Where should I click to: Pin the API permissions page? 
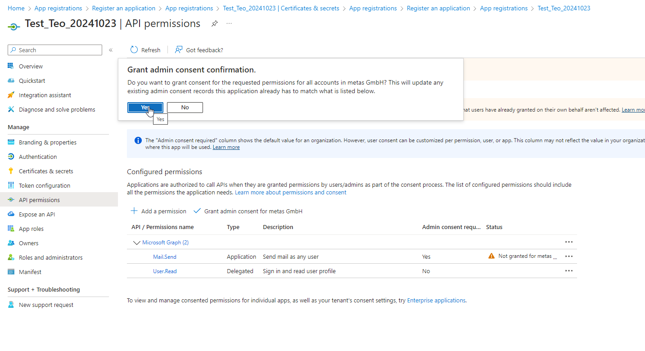coord(215,24)
